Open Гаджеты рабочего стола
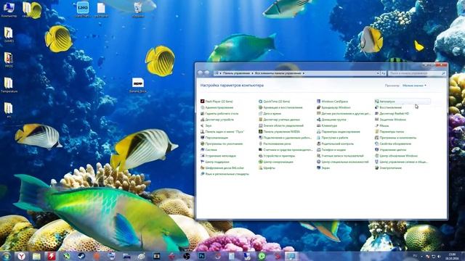This screenshot has height=261, width=465. click(x=219, y=114)
